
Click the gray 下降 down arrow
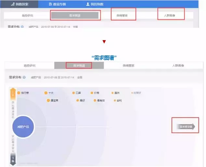coord(13,159)
